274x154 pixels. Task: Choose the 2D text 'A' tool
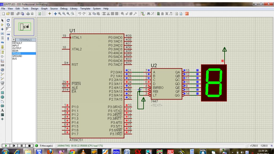(x=2, y=110)
